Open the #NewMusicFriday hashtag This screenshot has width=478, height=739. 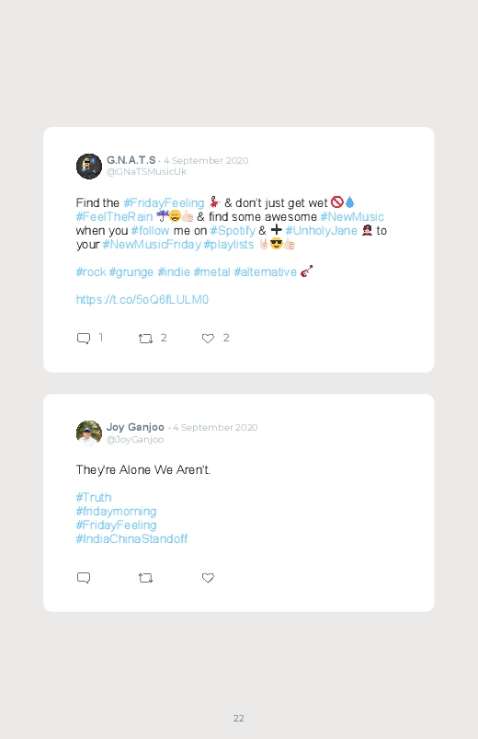click(x=152, y=244)
